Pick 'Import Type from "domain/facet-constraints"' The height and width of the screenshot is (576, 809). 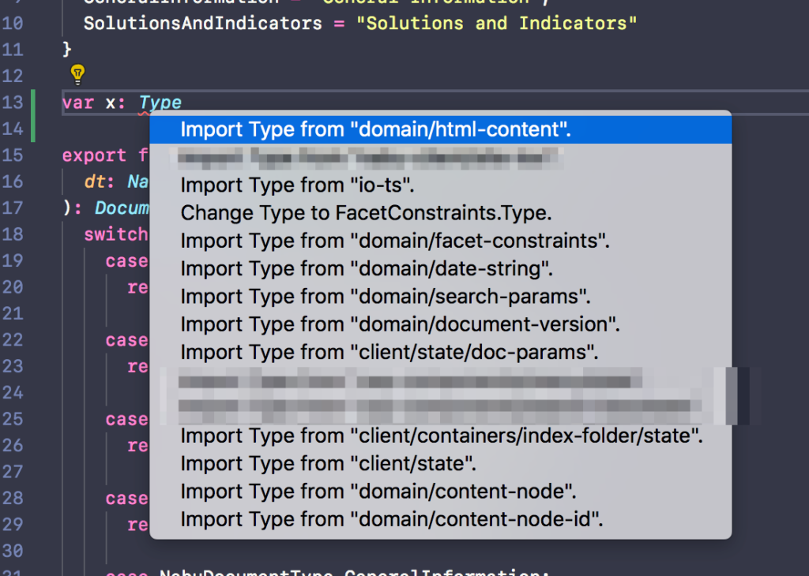click(x=394, y=240)
